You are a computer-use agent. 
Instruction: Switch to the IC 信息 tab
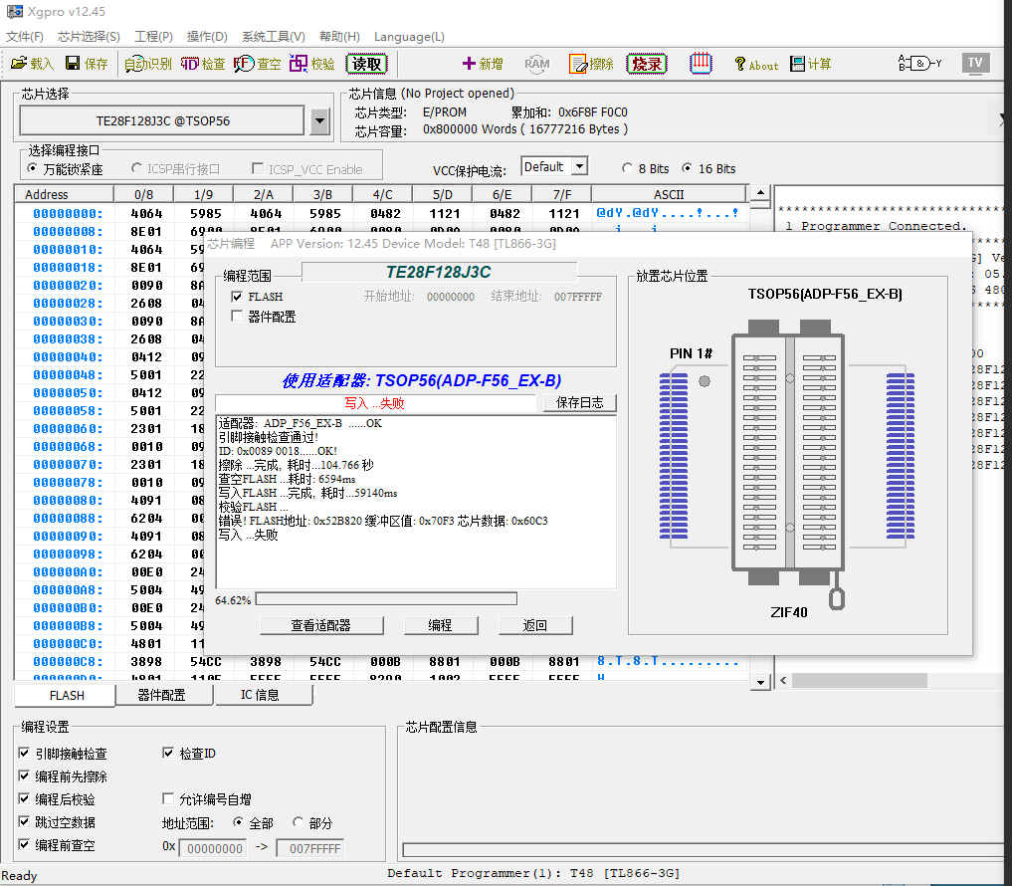[260, 695]
